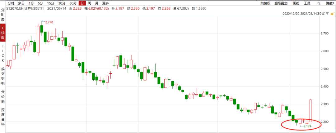
Task: Switch to the 分时 period tab
Action: click(x=11, y=3)
